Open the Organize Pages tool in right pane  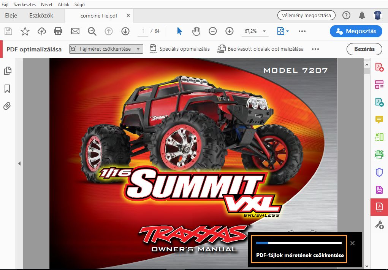click(379, 85)
